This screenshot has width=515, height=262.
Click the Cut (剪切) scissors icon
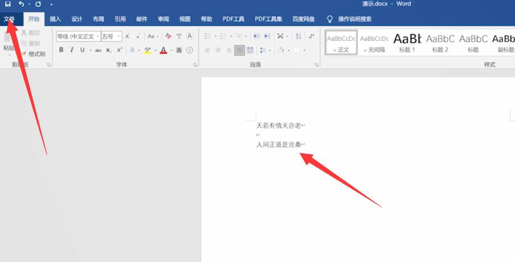tap(24, 32)
